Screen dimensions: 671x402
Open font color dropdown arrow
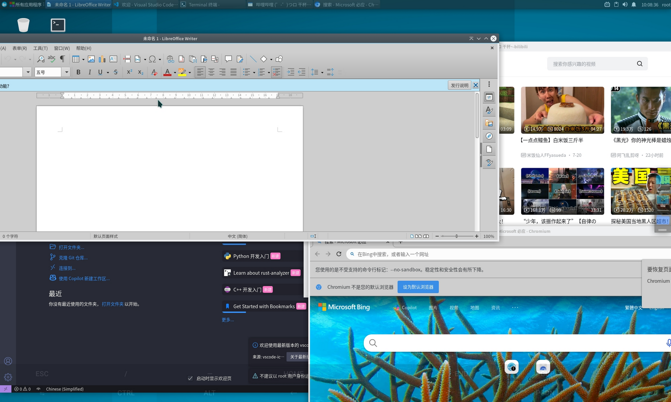175,73
